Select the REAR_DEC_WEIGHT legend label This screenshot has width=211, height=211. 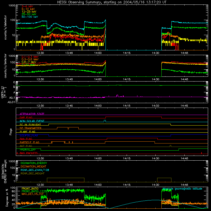point(32,174)
